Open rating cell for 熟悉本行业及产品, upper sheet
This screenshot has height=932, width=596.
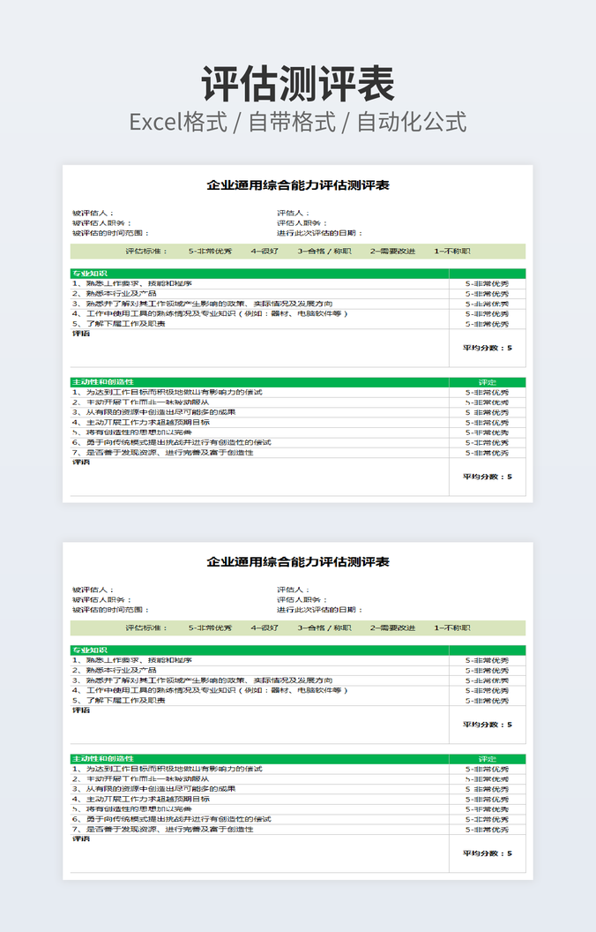click(x=487, y=293)
